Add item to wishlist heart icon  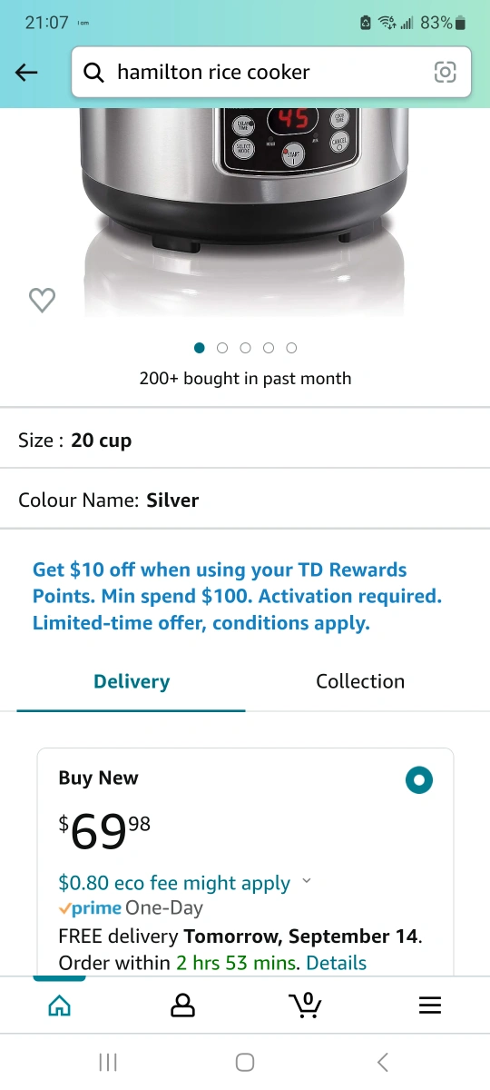click(x=42, y=300)
